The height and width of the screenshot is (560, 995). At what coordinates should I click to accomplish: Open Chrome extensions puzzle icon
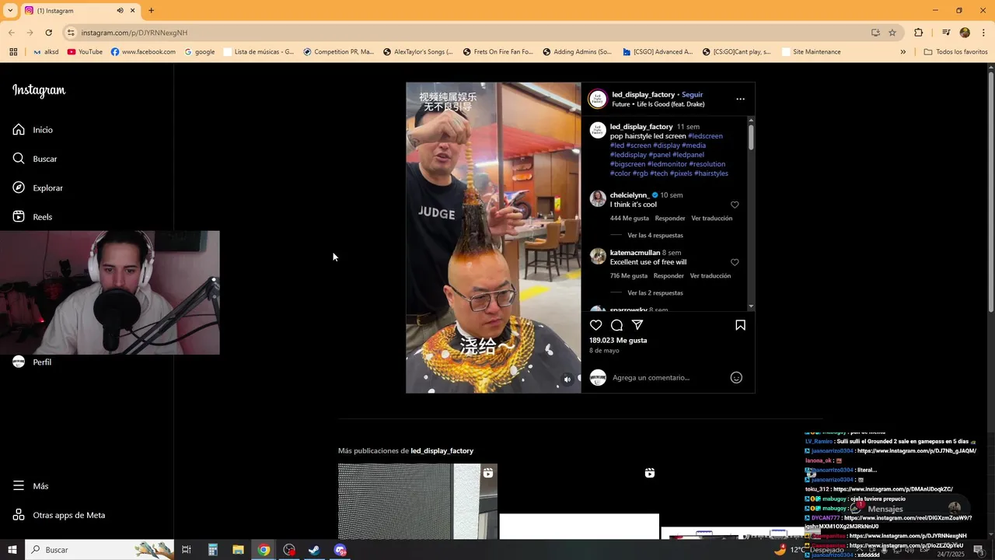pos(918,33)
